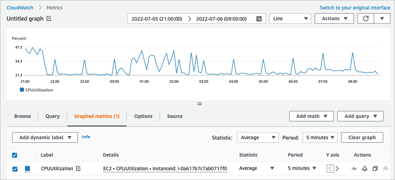Move metric to left Y axis

click(330, 168)
